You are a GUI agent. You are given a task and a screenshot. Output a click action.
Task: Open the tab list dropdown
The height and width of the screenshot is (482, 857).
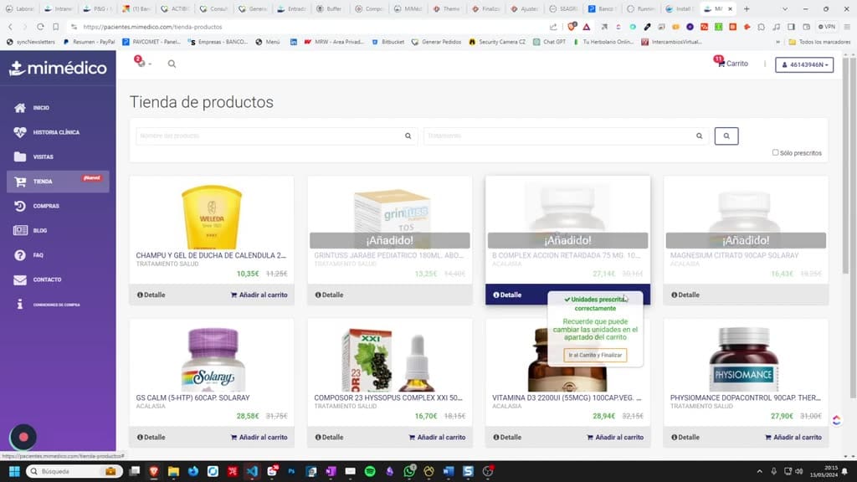click(785, 8)
